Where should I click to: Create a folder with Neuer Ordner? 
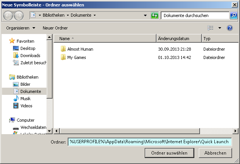(55, 28)
